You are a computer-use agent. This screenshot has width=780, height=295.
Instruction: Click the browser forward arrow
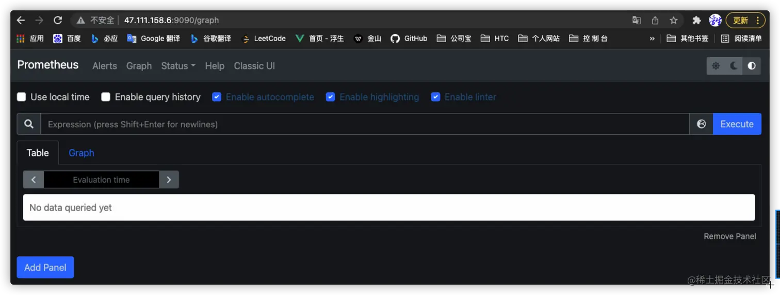click(39, 20)
